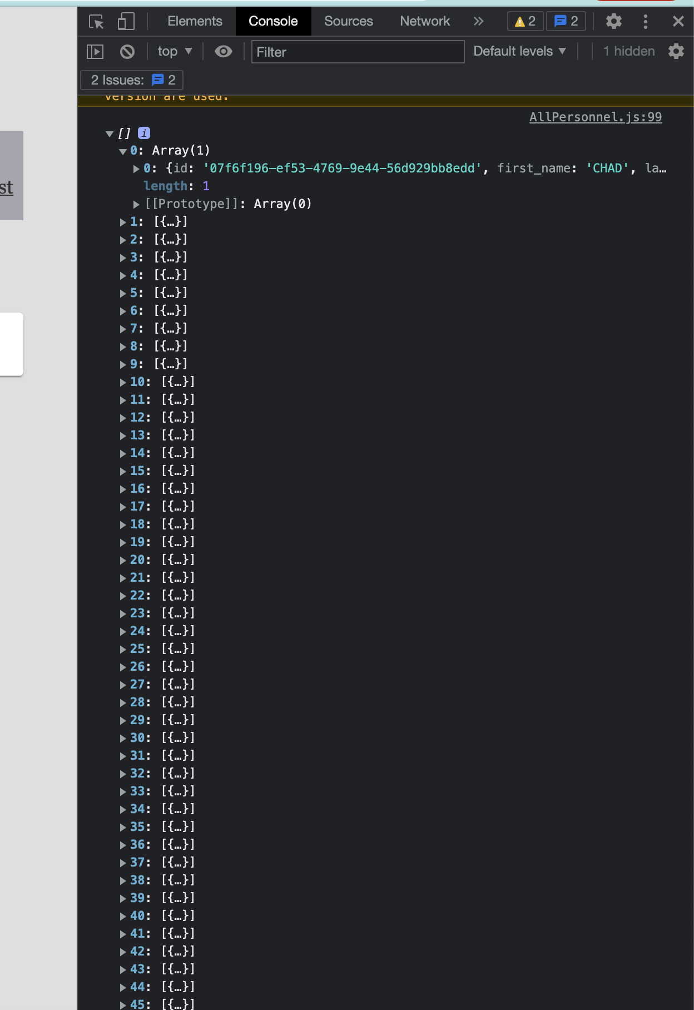Expand the object with first_name CHAD
Image resolution: width=694 pixels, height=1010 pixels.
pos(136,169)
